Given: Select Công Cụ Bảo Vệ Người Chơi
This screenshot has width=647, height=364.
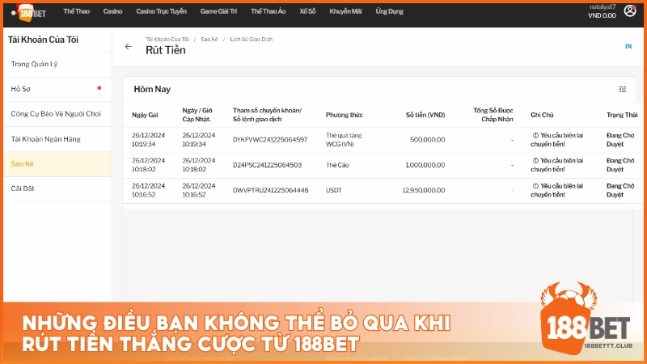Looking at the screenshot, I should click(57, 114).
